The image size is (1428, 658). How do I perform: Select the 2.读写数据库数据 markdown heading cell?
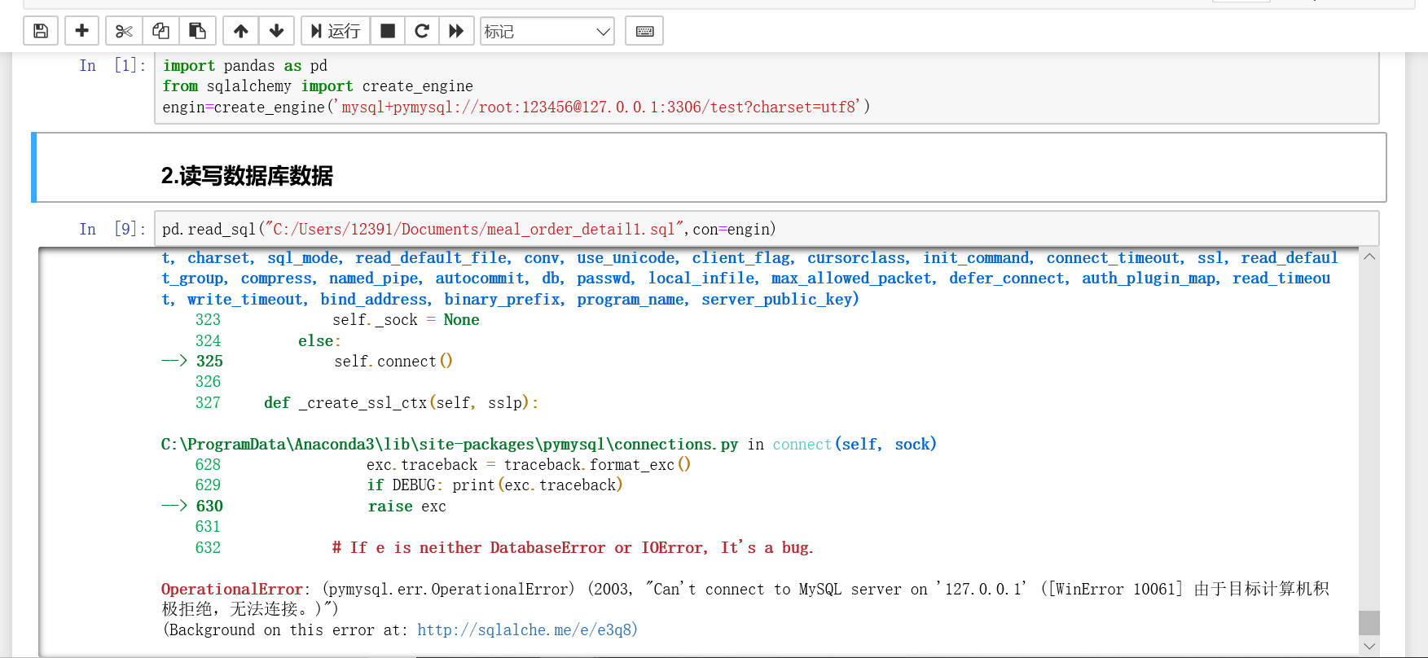click(709, 168)
